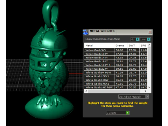168x126 pixels.
Task: Select the White Gold:14KX1 row
Action: (x=116, y=84)
